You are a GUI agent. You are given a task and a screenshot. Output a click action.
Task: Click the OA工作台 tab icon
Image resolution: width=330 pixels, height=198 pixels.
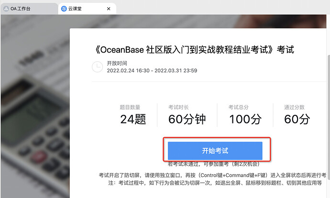point(6,9)
